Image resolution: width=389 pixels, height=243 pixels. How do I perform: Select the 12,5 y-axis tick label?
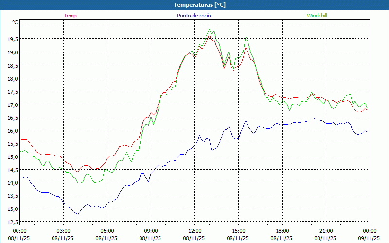click(x=13, y=222)
